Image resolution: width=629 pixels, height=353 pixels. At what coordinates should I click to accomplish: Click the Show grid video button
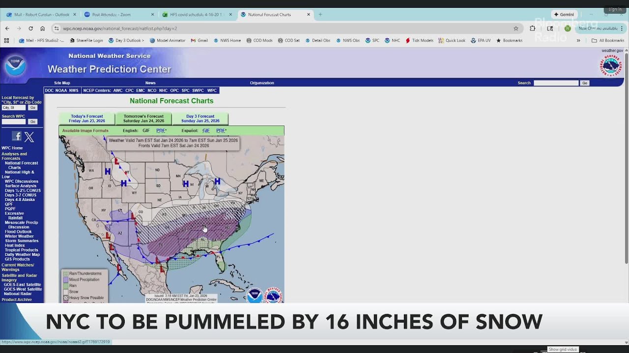pyautogui.click(x=563, y=350)
